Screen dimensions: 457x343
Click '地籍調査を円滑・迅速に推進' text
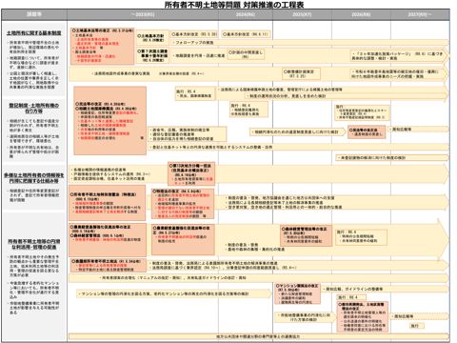coord(200,55)
